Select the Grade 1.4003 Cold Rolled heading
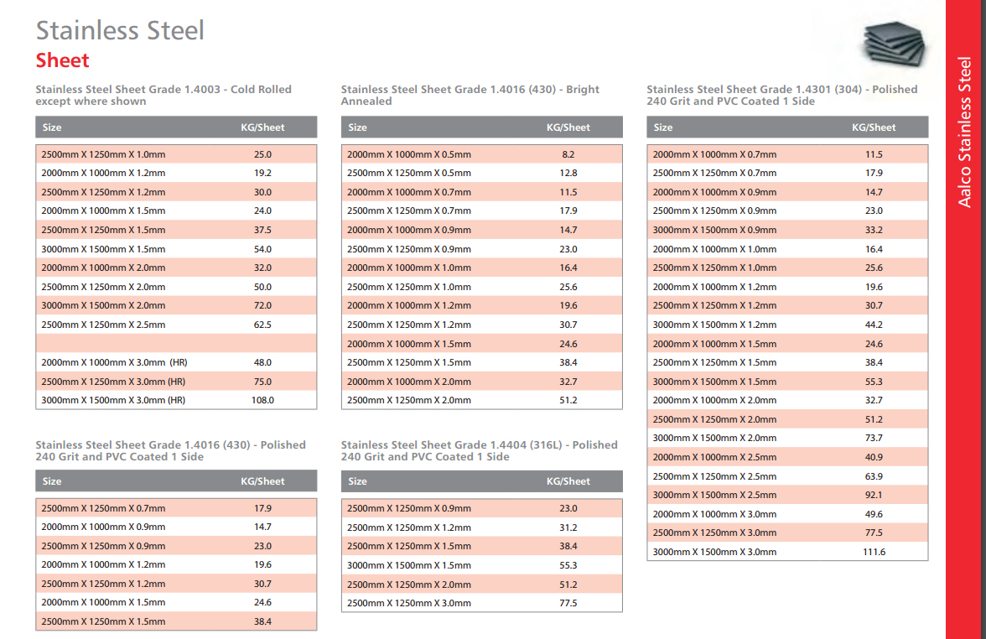The height and width of the screenshot is (639, 986). tap(163, 95)
